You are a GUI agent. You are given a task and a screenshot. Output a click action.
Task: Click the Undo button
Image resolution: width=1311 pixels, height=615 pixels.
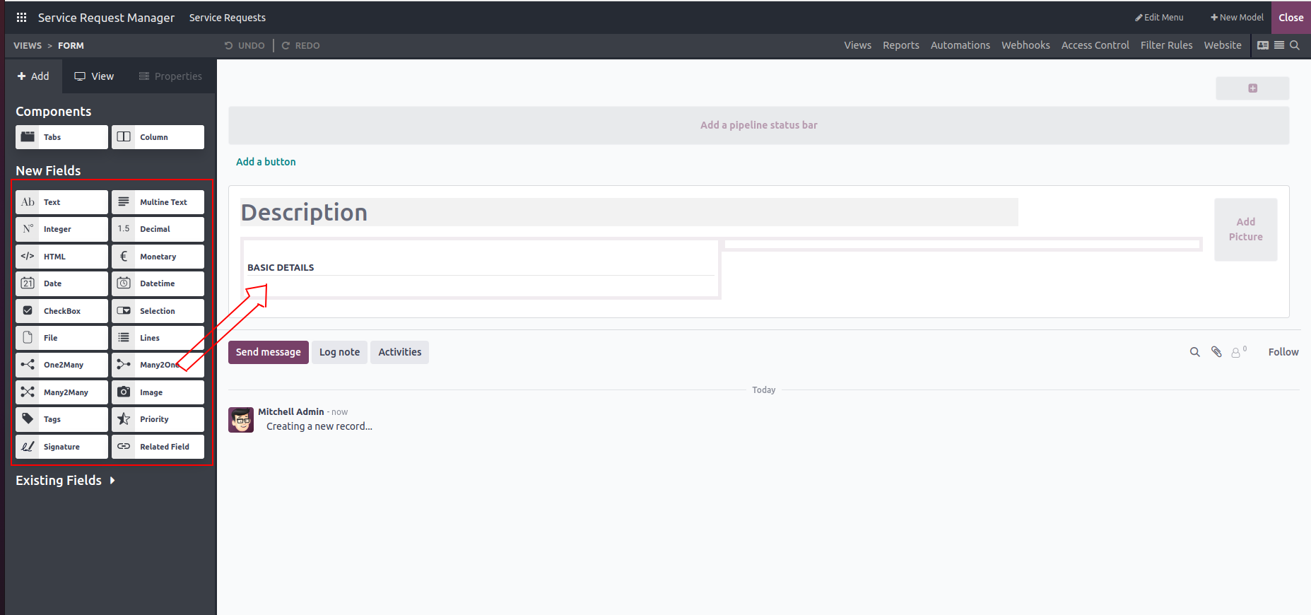tap(245, 45)
